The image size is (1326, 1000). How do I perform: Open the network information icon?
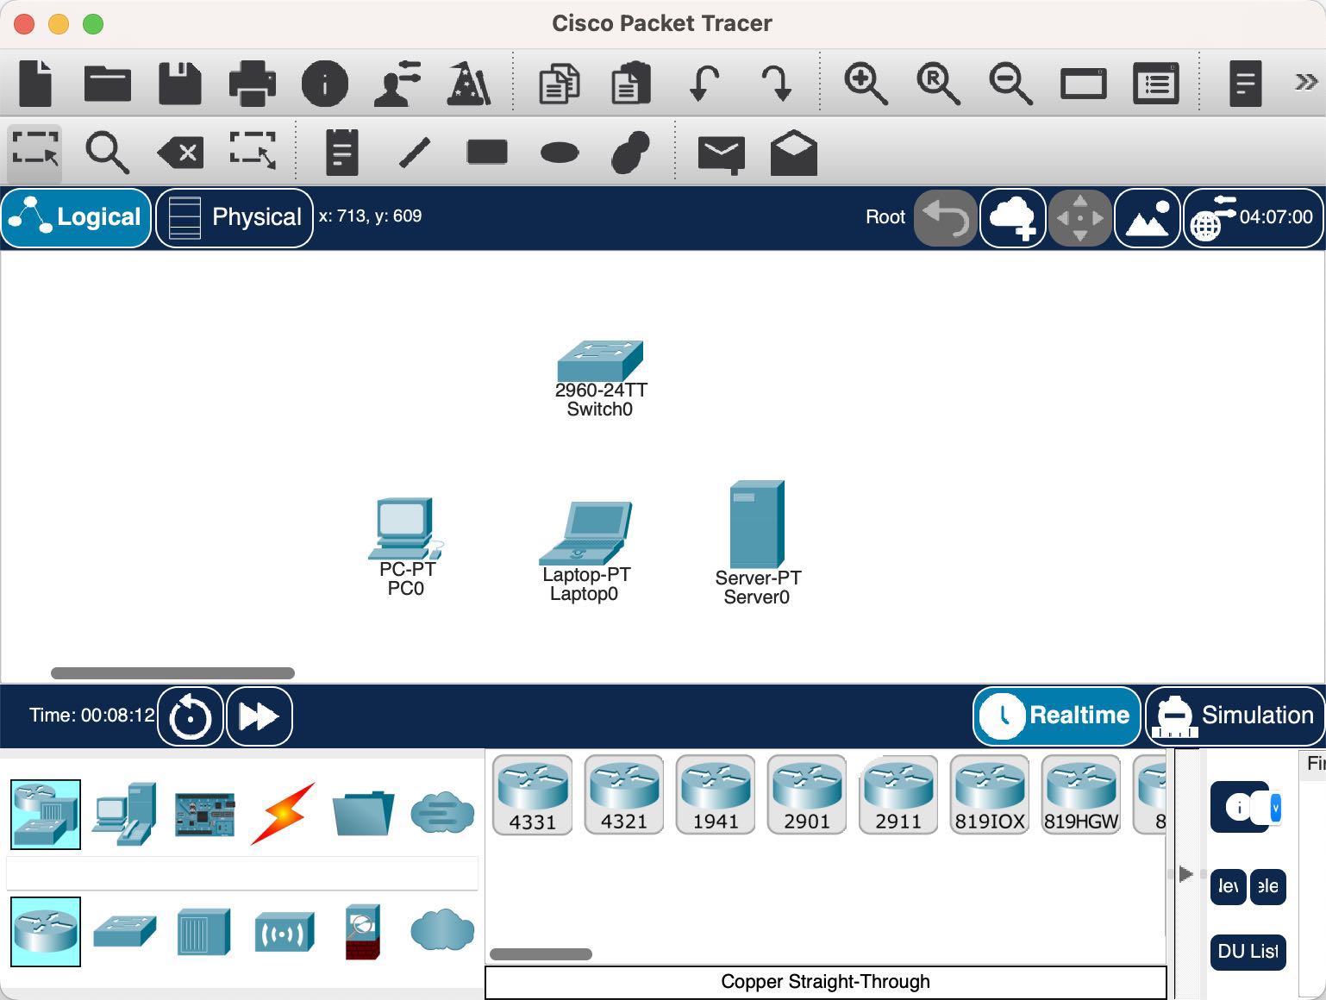coord(325,84)
